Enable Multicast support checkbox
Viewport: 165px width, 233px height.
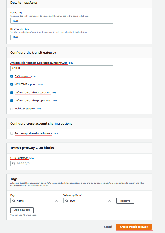click(12, 109)
